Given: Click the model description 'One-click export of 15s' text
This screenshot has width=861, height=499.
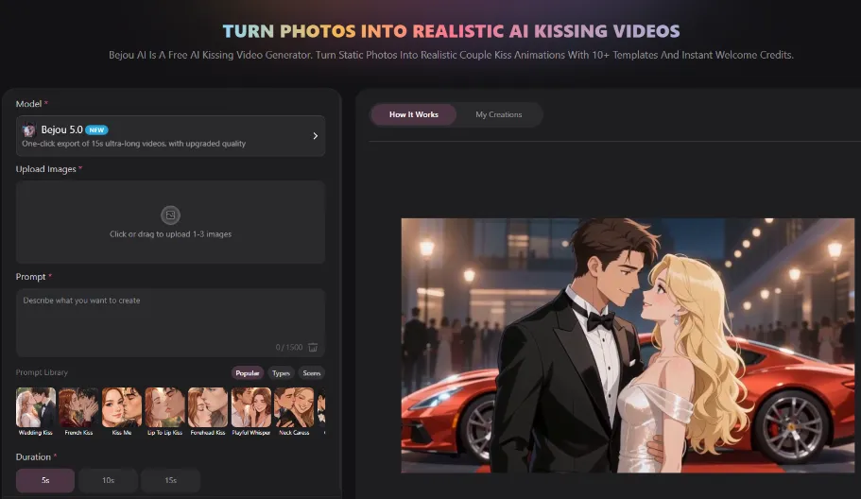Looking at the screenshot, I should coord(133,144).
